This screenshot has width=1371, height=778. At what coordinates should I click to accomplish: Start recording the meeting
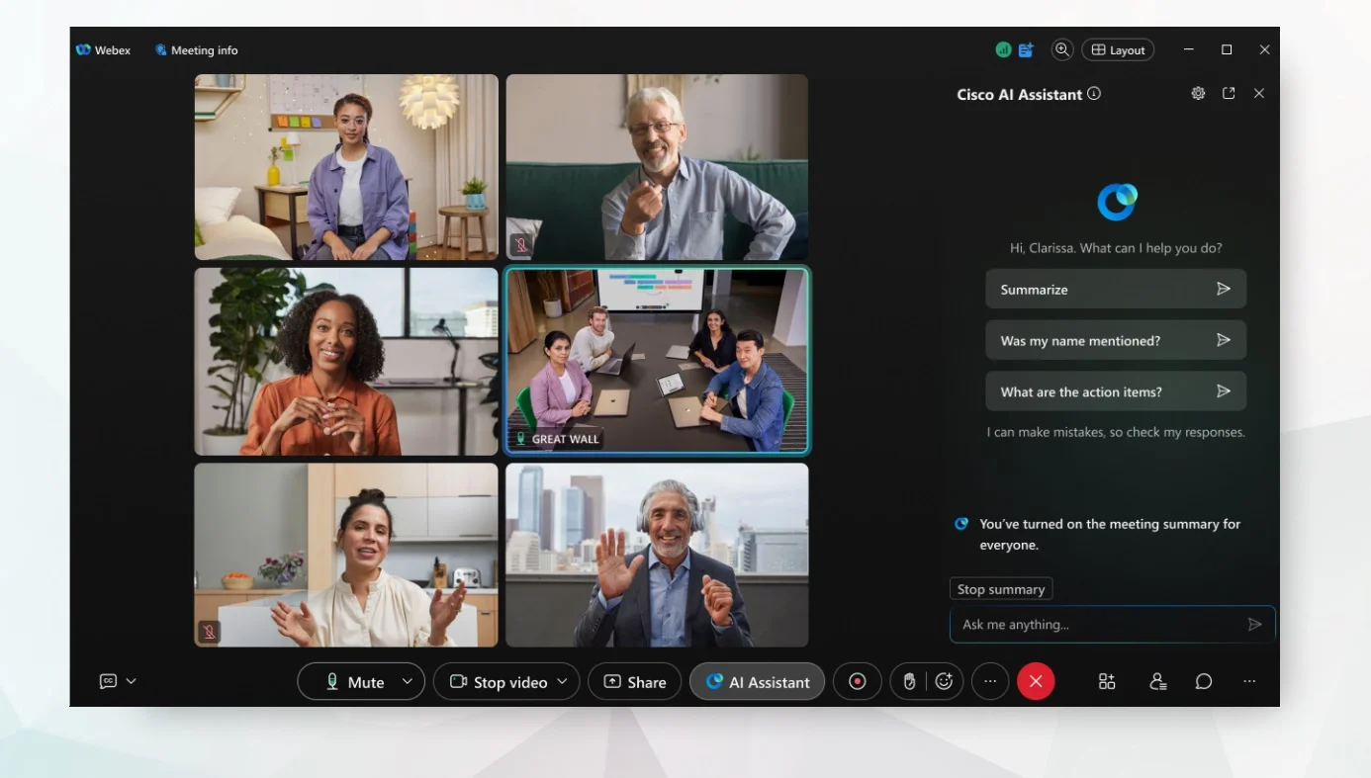857,681
